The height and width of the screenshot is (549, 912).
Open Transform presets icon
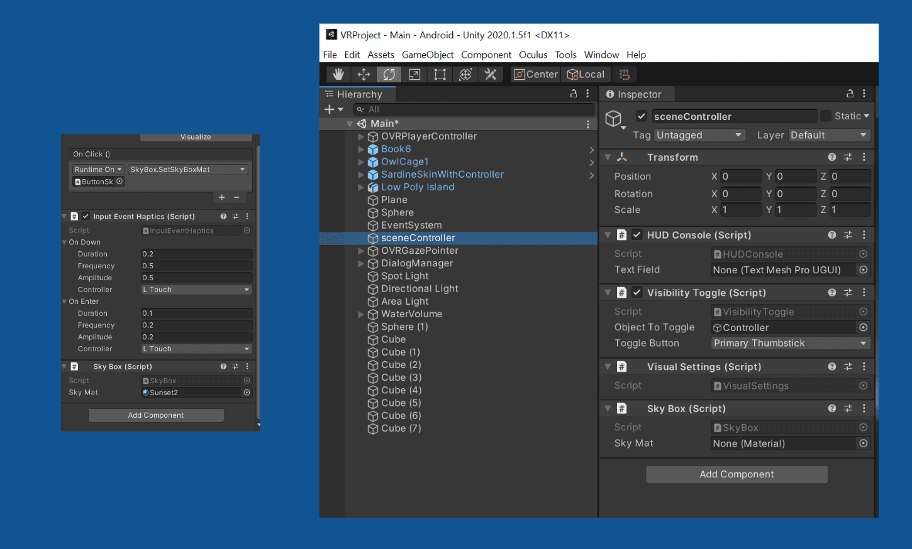pyautogui.click(x=848, y=157)
